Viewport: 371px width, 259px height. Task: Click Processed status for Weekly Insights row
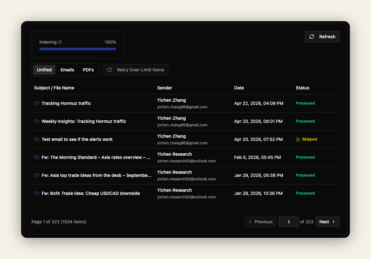(305, 121)
